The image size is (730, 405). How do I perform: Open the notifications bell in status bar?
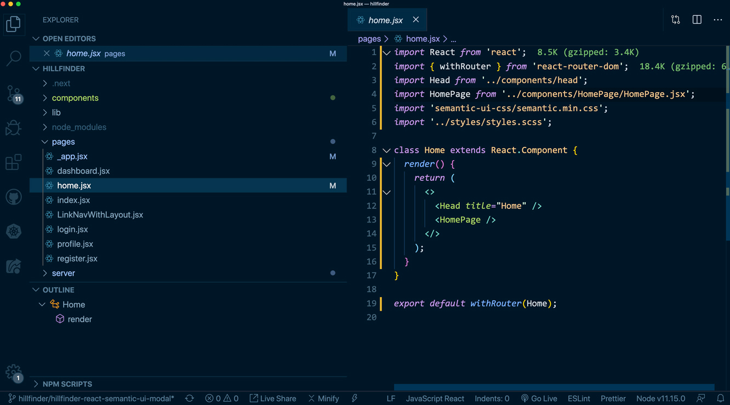720,398
